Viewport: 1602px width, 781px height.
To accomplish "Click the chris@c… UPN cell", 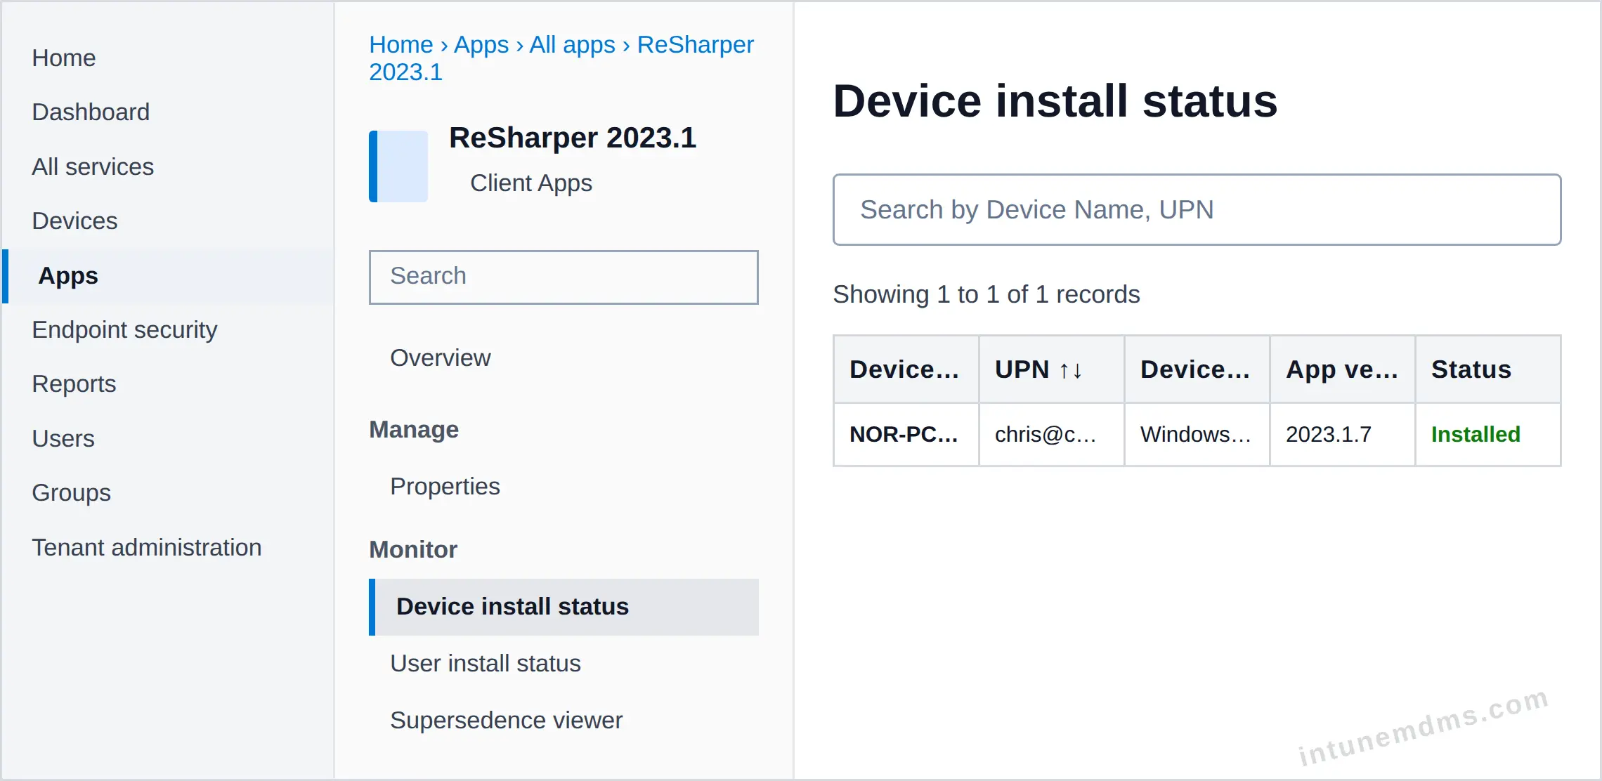I will tap(1052, 434).
